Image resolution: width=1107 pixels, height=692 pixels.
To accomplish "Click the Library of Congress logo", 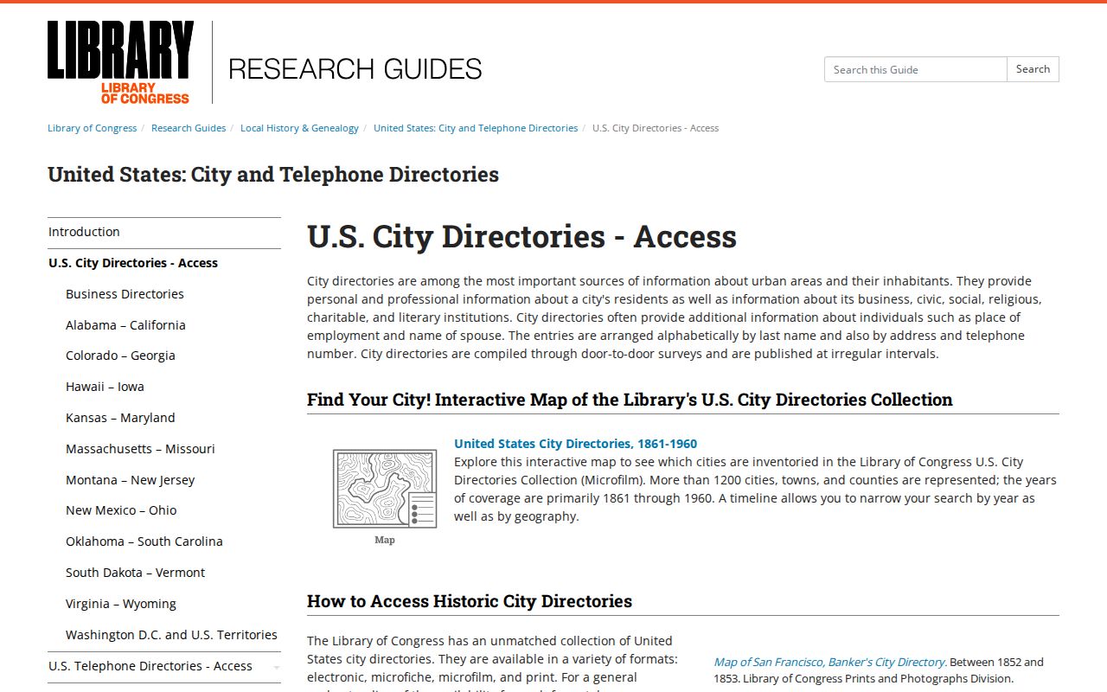I will pyautogui.click(x=120, y=62).
